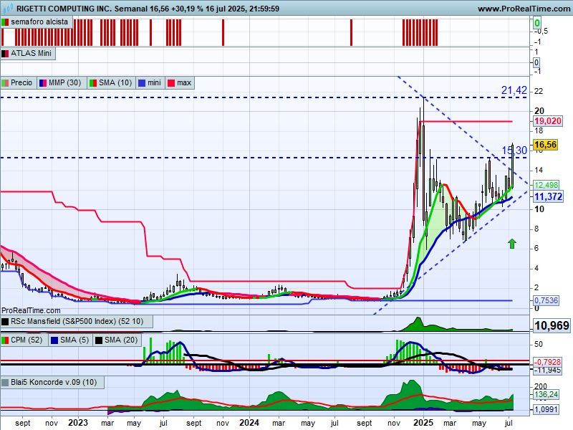Click the 19,020 red price tag
The height and width of the screenshot is (430, 573).
click(x=547, y=121)
